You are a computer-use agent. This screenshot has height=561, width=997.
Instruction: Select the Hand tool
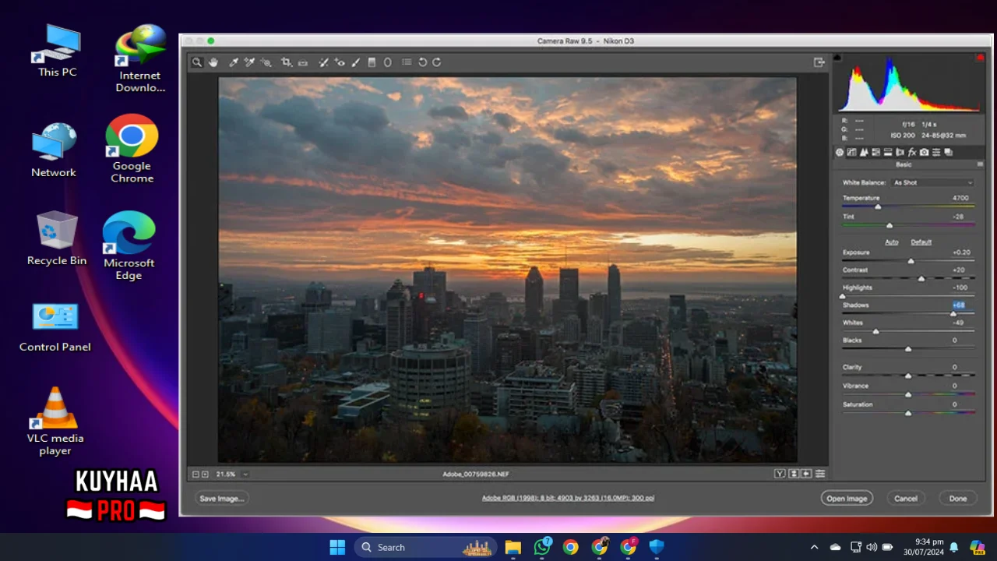coord(213,62)
